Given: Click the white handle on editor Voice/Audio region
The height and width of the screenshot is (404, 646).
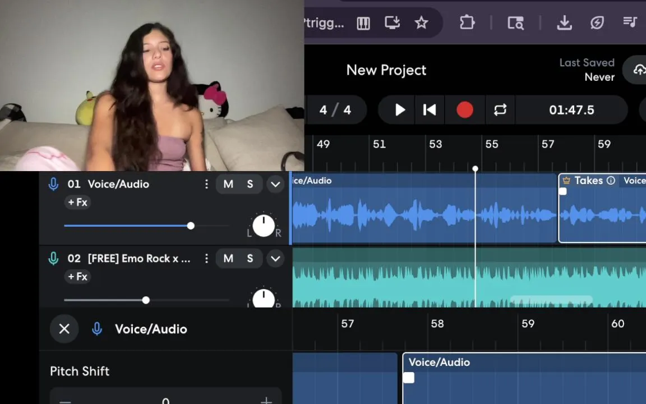Looking at the screenshot, I should click(409, 378).
